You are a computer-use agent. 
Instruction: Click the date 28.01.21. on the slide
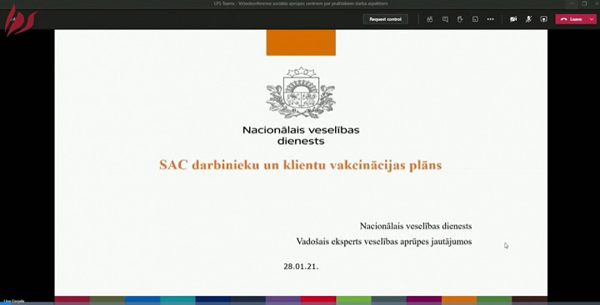[x=301, y=267]
